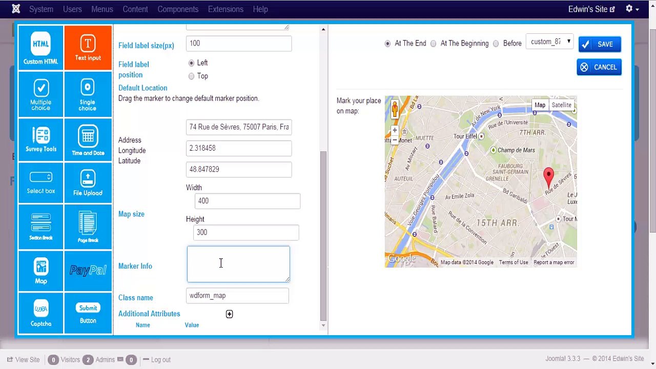Image resolution: width=656 pixels, height=369 pixels.
Task: Select the At The End option
Action: (x=387, y=44)
